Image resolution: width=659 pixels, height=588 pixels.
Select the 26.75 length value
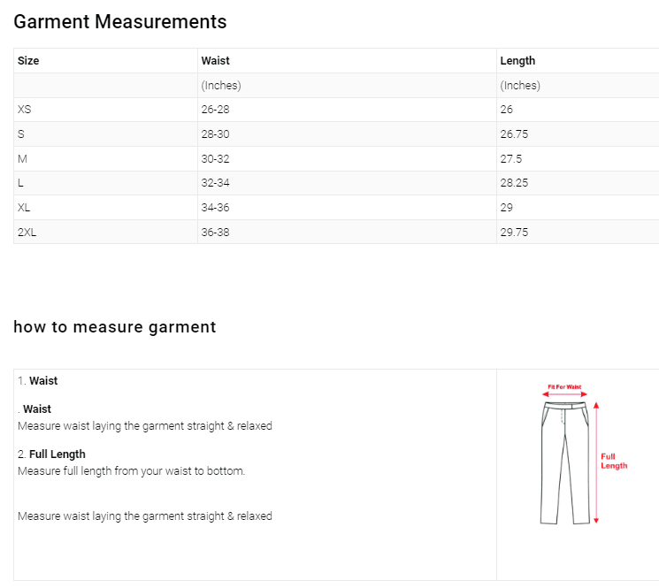[x=514, y=134]
